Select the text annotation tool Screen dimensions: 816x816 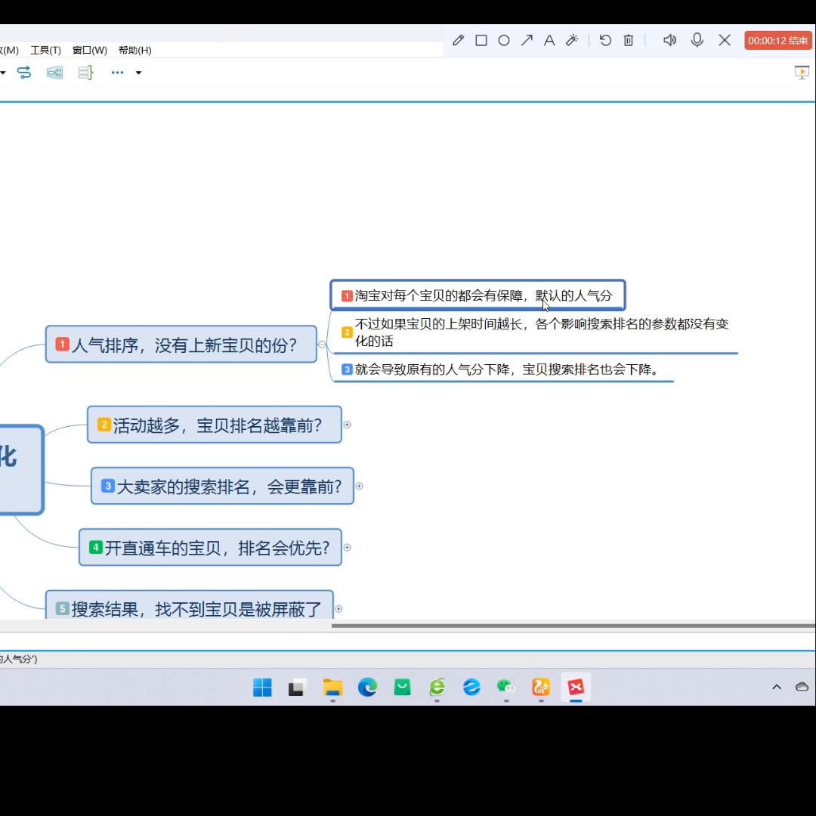[x=549, y=40]
